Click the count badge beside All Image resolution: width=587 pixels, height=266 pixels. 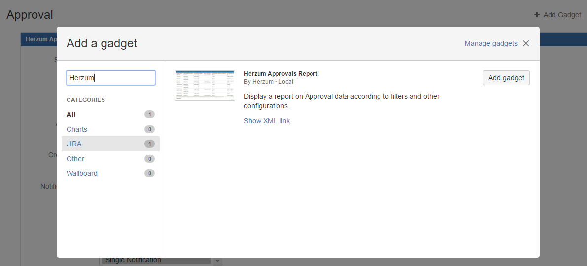click(149, 114)
